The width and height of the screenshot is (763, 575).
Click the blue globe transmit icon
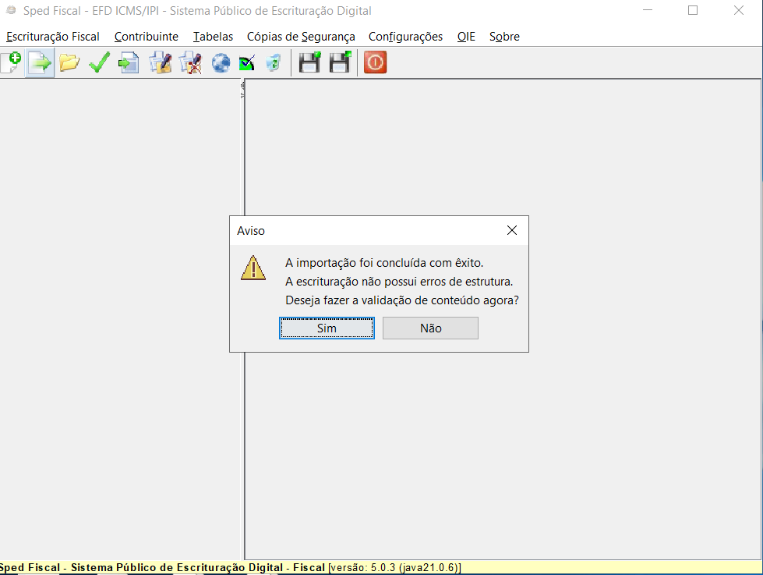[x=221, y=63]
